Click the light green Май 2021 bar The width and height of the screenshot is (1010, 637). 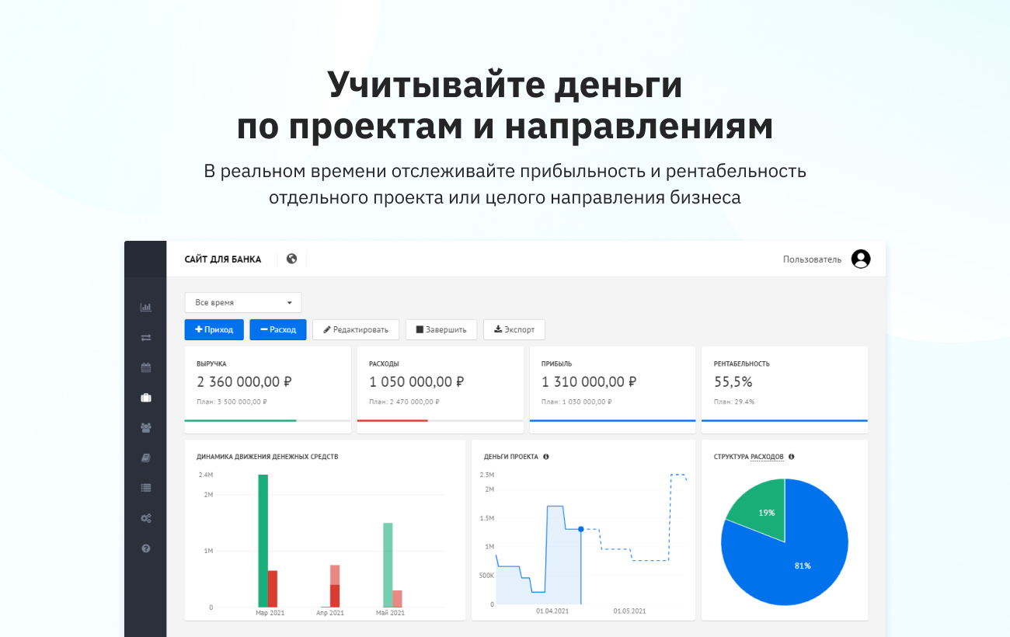click(x=388, y=565)
